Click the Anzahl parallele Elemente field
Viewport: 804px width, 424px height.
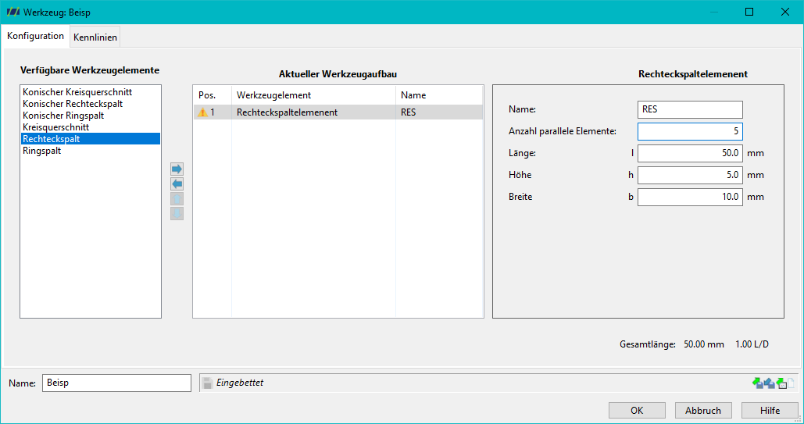[x=690, y=131]
